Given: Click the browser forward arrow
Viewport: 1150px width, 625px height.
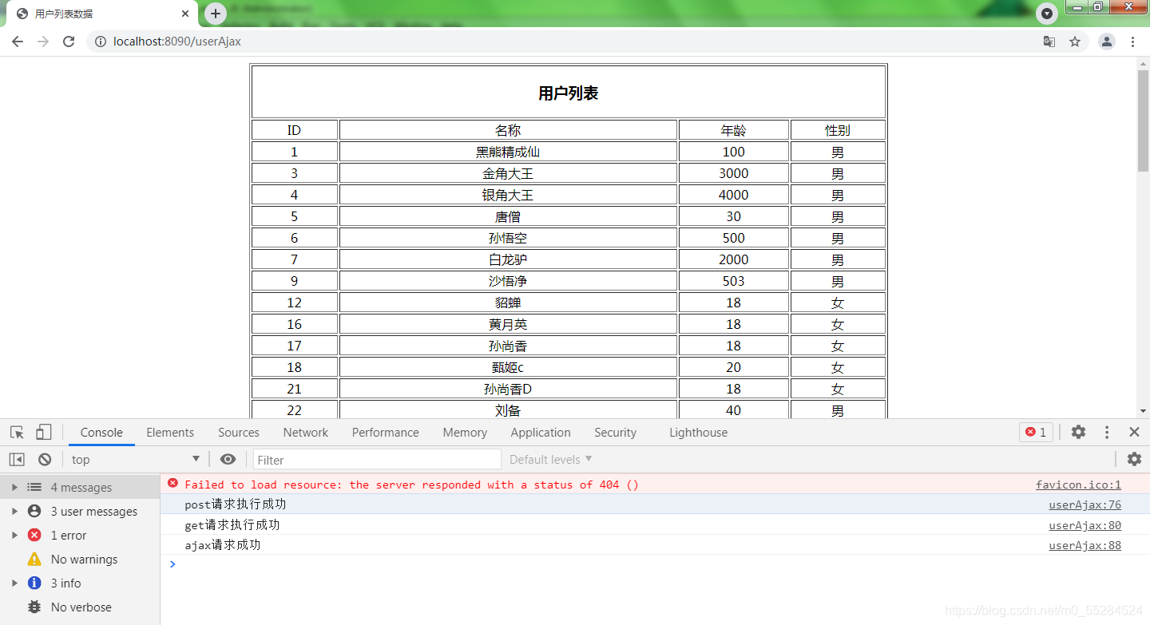Looking at the screenshot, I should [43, 42].
